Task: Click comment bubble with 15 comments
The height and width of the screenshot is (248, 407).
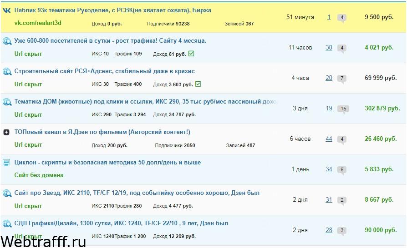Action: coord(343,109)
